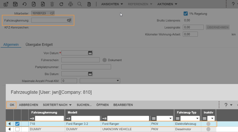Image resolution: width=238 pixels, height=132 pixels.
Task: Click the Leasingrate input field
Action: tap(193, 27)
